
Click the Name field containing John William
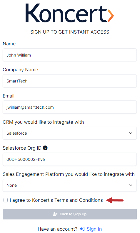[x=69, y=55]
